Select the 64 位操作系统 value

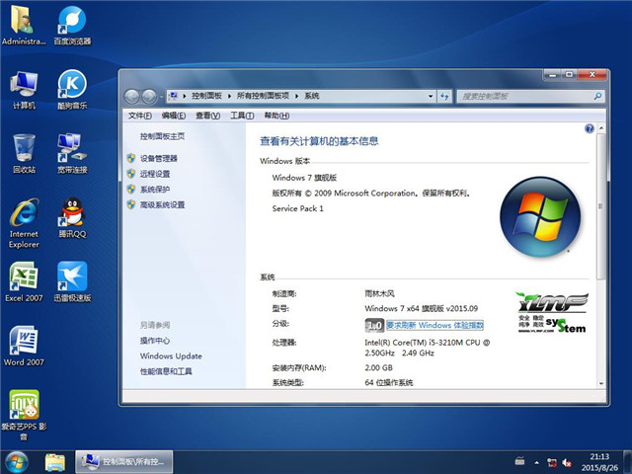(388, 382)
